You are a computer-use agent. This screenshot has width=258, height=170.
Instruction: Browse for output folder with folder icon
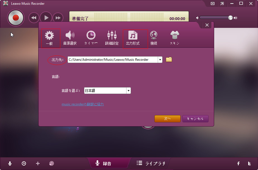pos(169,59)
